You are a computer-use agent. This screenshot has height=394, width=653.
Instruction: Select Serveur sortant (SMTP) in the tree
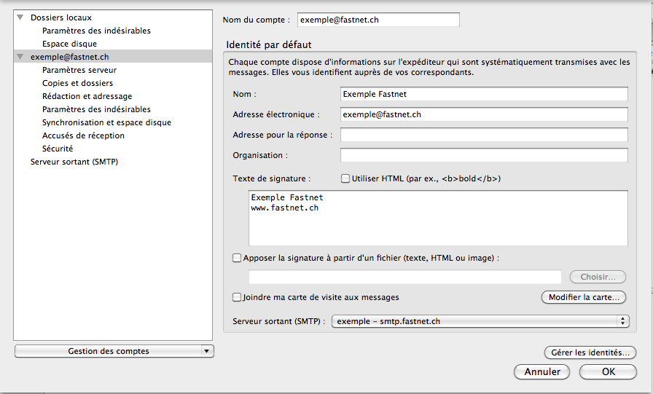74,162
